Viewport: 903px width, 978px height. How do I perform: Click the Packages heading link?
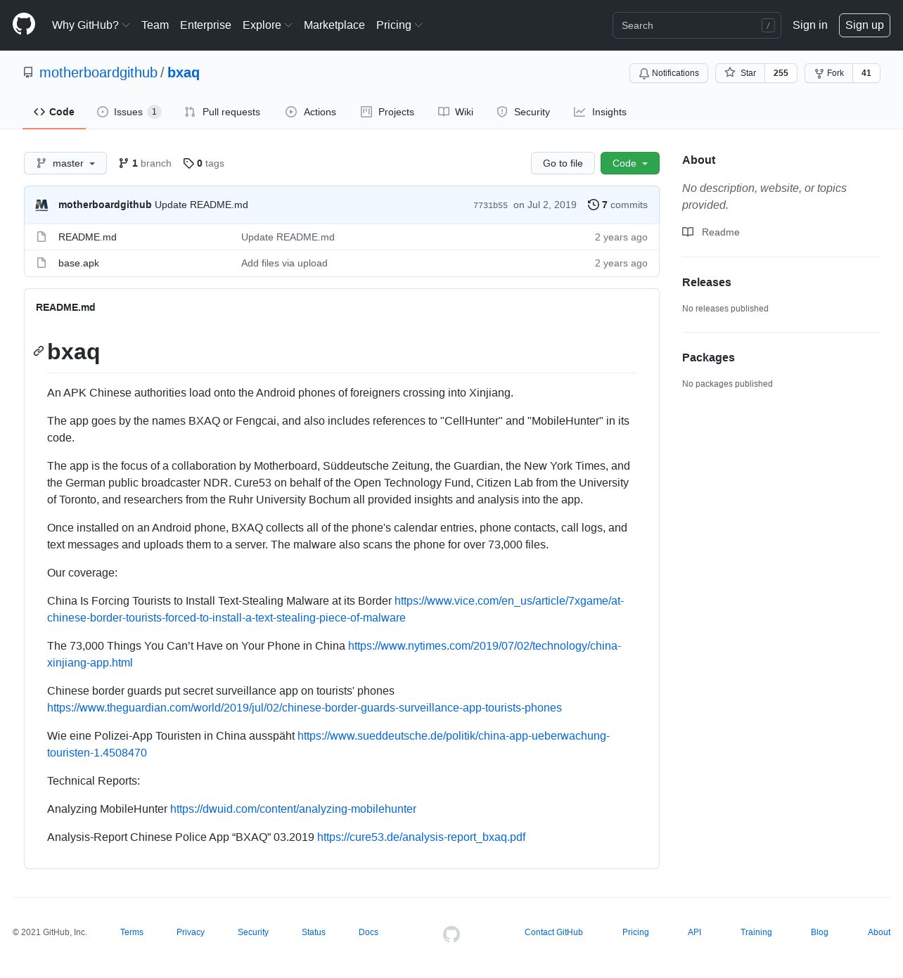click(708, 357)
